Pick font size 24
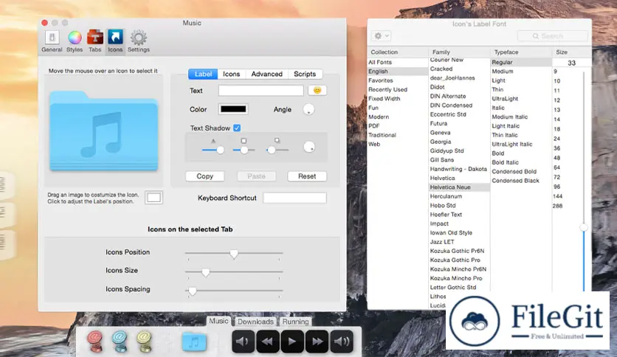The width and height of the screenshot is (617, 357). (x=556, y=139)
